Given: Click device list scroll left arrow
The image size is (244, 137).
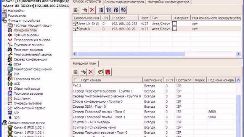Looking at the screenshot, I should [75, 54].
